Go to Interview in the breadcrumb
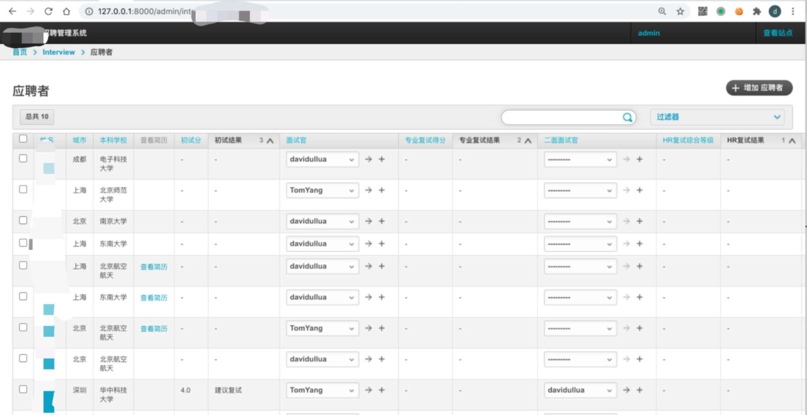Image resolution: width=807 pixels, height=415 pixels. 58,52
